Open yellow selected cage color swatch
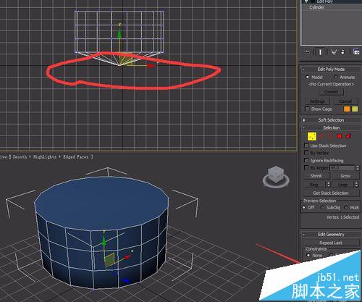Image resolution: width=362 pixels, height=302 pixels. coord(355,109)
